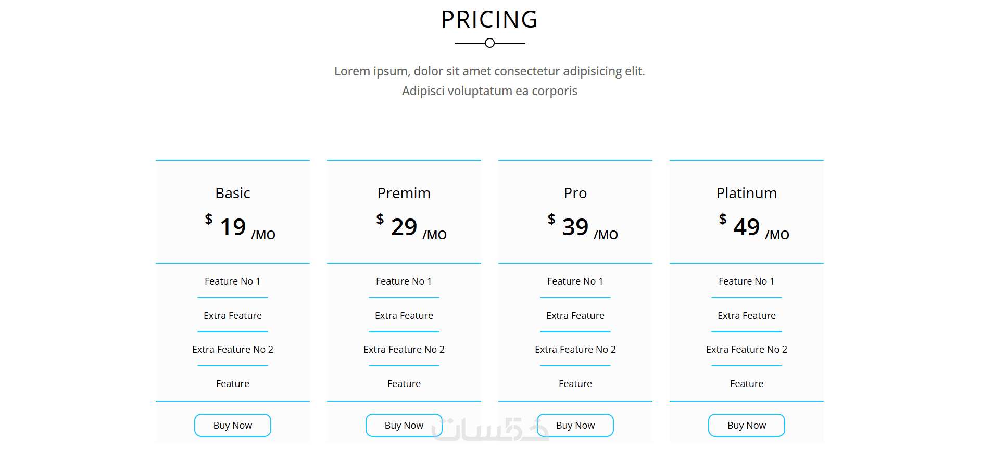Click Extra Feature in Premim plan
981x450 pixels.
pos(404,316)
